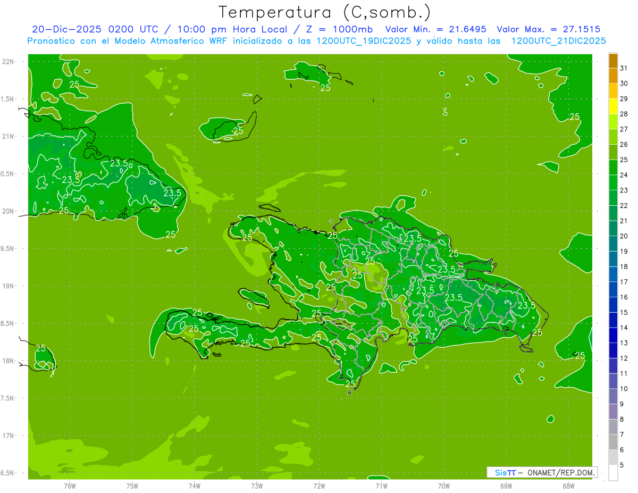
Task: Click the 19N latitude label
Action: (x=9, y=286)
